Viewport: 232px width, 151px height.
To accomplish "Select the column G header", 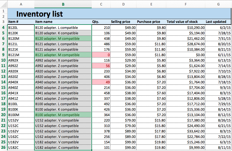I will pos(218,4).
